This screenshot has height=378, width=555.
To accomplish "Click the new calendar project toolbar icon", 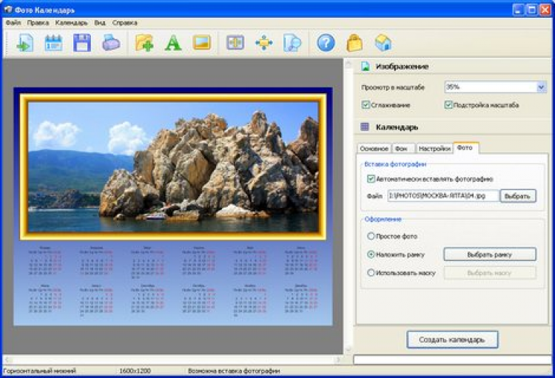I will 24,43.
